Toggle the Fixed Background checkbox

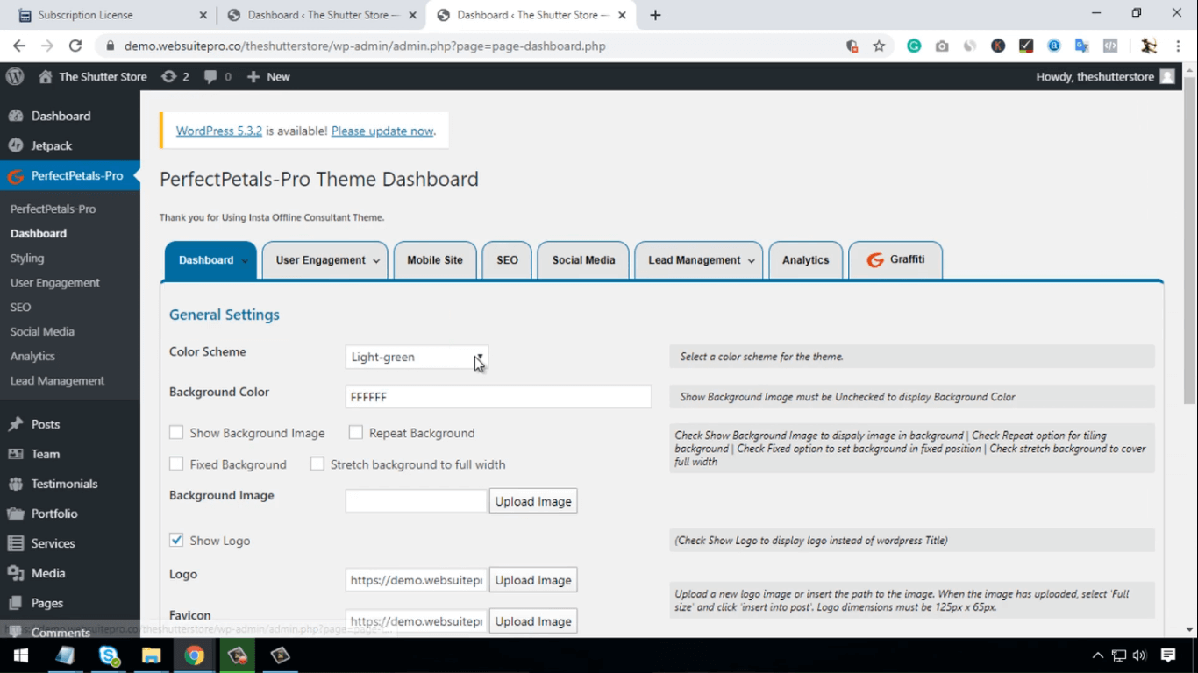coord(176,464)
